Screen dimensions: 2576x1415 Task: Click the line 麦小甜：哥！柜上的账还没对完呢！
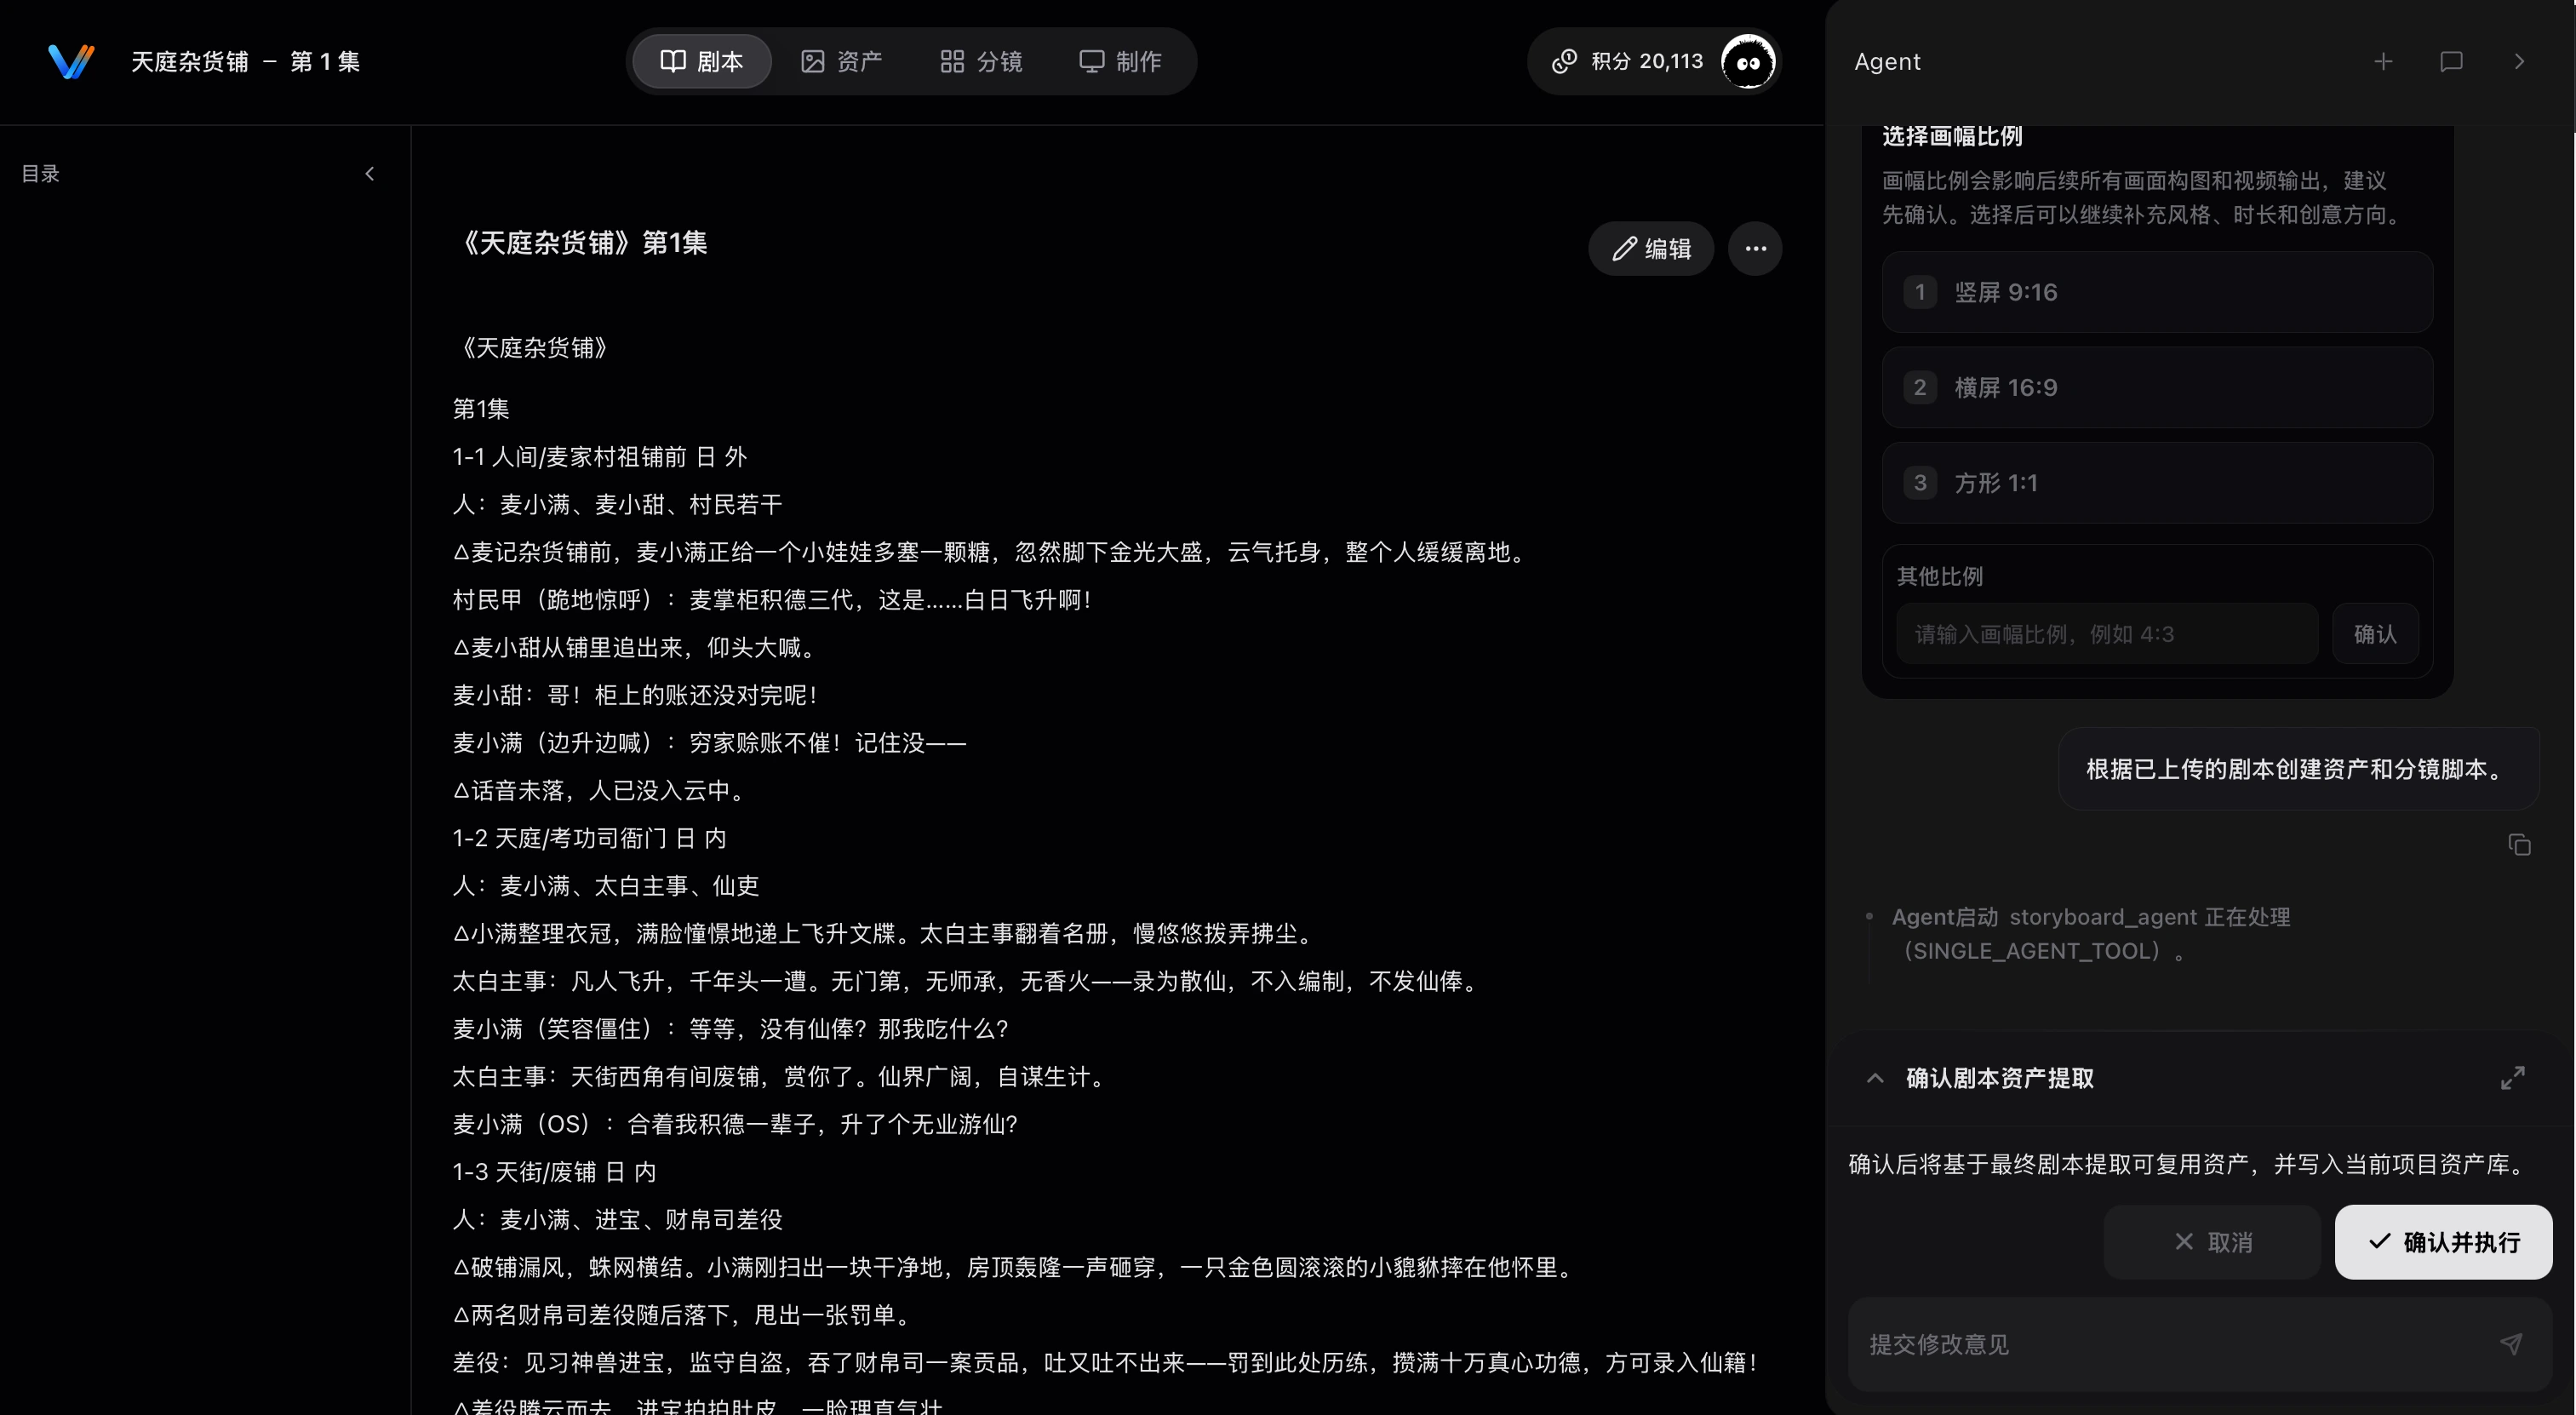(x=636, y=695)
